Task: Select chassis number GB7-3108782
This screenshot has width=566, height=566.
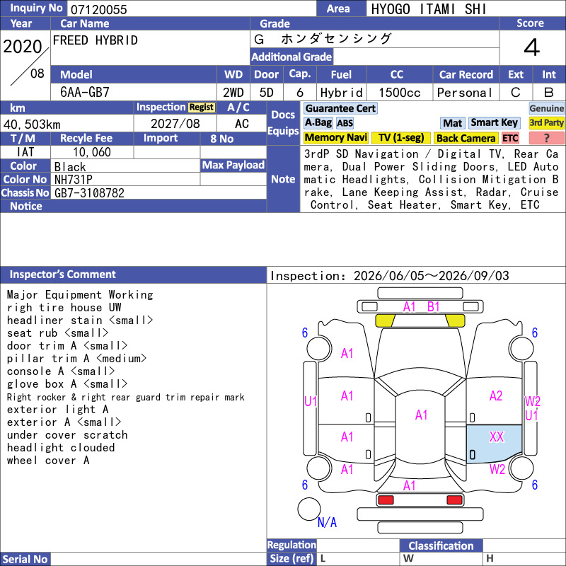Action: click(x=89, y=193)
